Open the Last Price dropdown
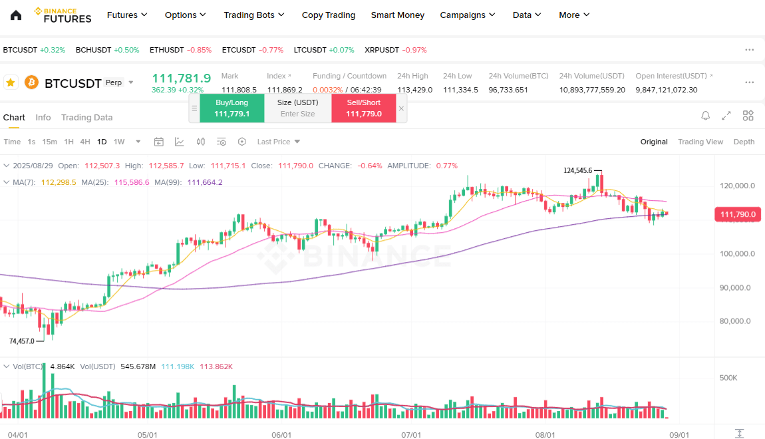The width and height of the screenshot is (765, 439). point(279,142)
